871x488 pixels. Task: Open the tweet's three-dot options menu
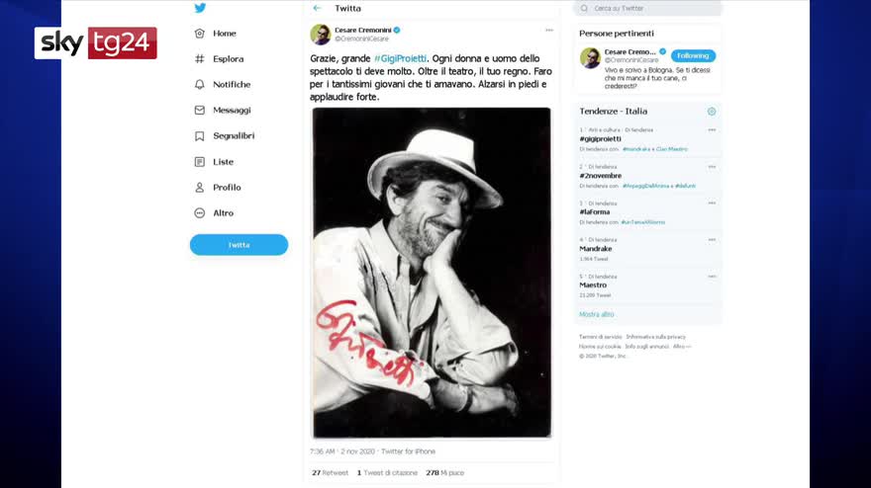pyautogui.click(x=549, y=30)
